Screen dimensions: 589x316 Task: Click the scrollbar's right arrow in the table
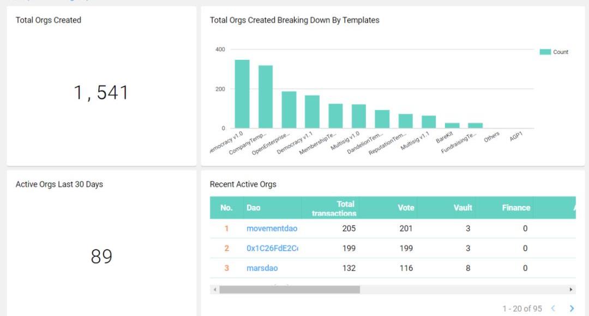point(571,290)
